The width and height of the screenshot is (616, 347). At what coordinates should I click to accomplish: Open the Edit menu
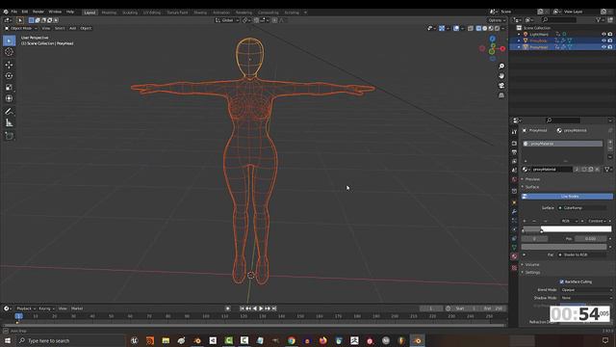pyautogui.click(x=25, y=12)
